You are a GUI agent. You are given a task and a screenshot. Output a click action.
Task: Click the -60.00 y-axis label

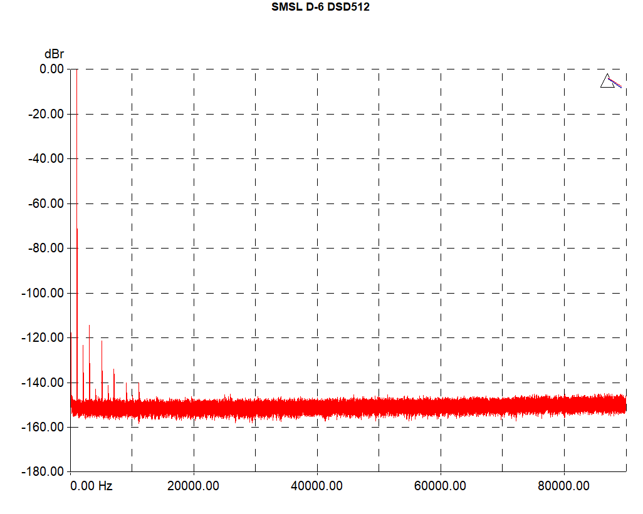46,203
